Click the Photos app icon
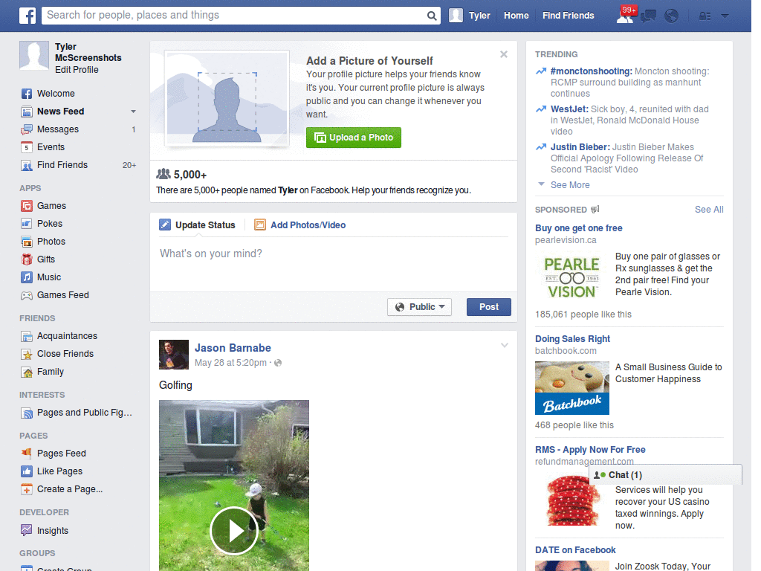Viewport: 761px width, 571px height. [27, 242]
